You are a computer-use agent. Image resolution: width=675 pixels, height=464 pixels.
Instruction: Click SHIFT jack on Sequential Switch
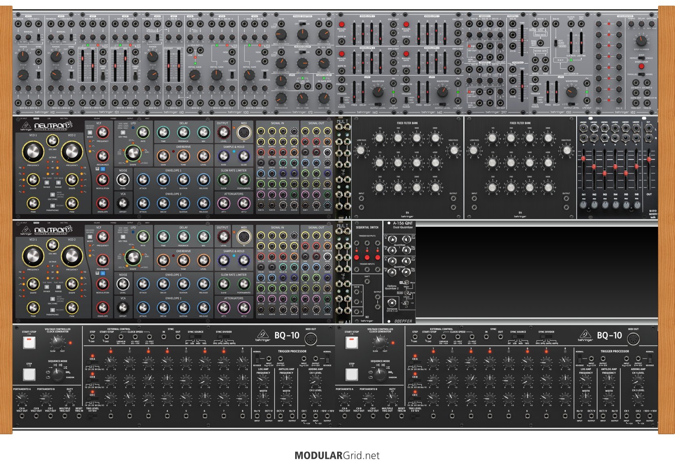click(367, 282)
